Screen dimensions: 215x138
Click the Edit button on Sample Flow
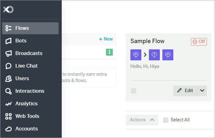tap(186, 91)
